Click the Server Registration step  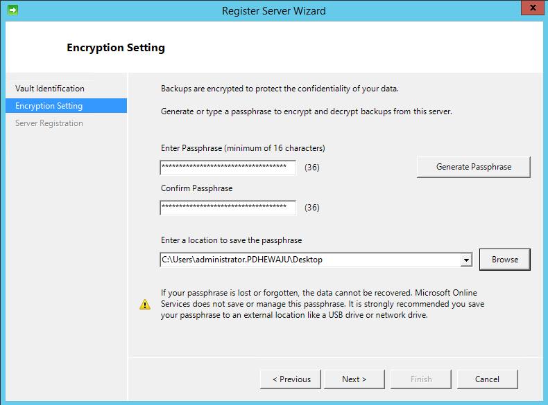[49, 123]
